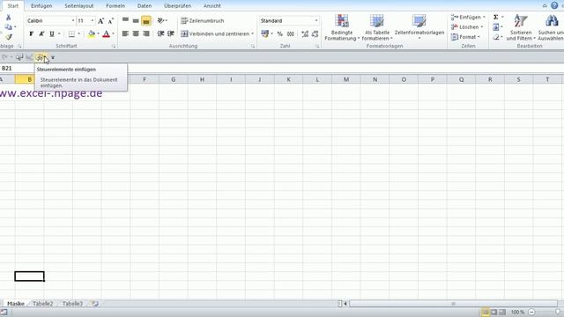564x317 pixels.
Task: Open the Format menu in Zellen group
Action: [466, 37]
